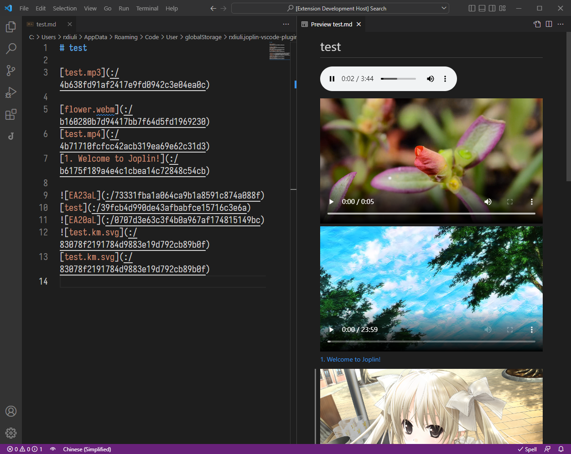Enter fullscreen on the sky video
Image resolution: width=571 pixels, height=454 pixels.
[510, 330]
